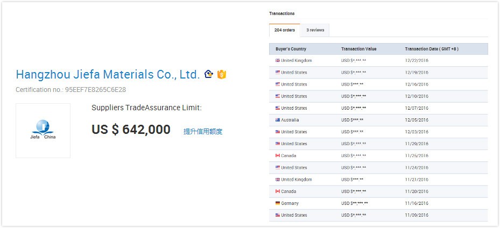Click the Buyer's Country column header
Image resolution: width=500 pixels, height=228 pixels.
[291, 49]
